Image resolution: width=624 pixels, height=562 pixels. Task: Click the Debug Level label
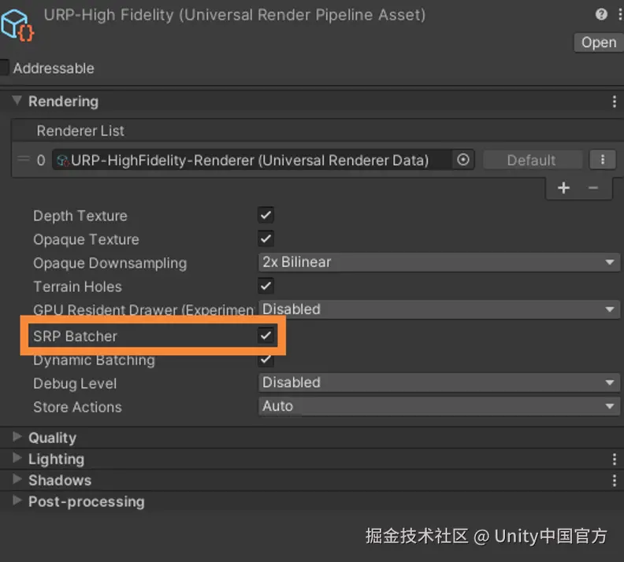pos(75,383)
